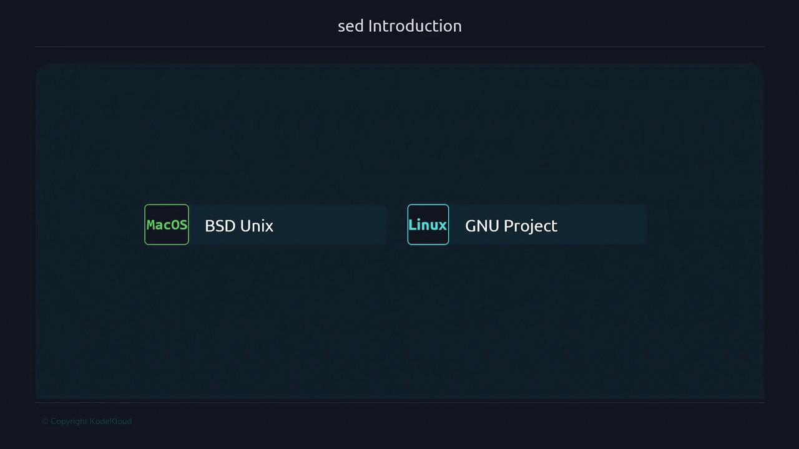Click the Copyright KodeKloud footer text

(87, 422)
